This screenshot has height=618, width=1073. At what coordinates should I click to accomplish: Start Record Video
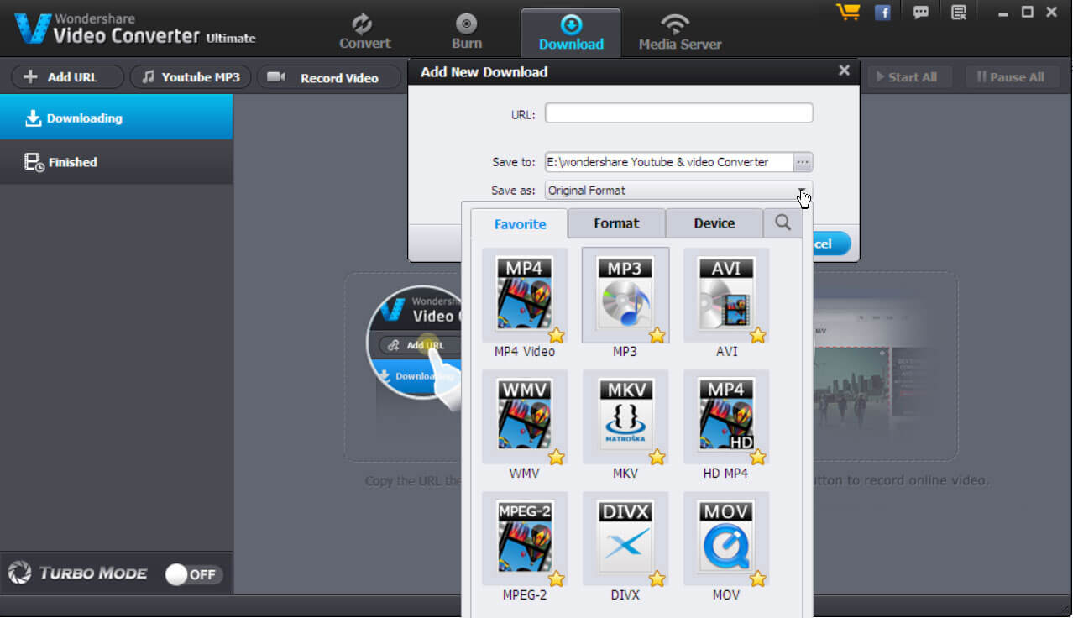[329, 77]
